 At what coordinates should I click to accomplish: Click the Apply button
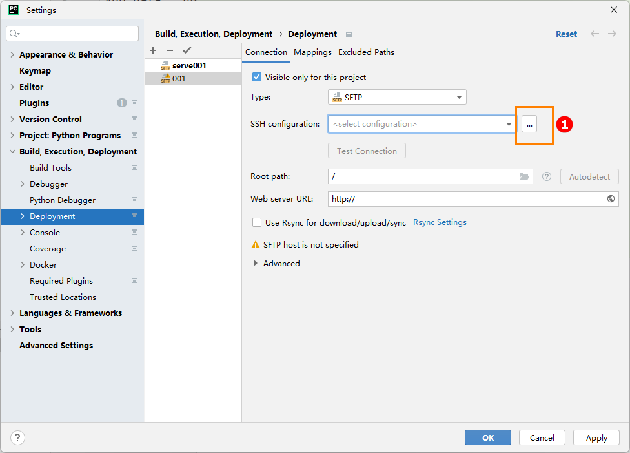[596, 437]
